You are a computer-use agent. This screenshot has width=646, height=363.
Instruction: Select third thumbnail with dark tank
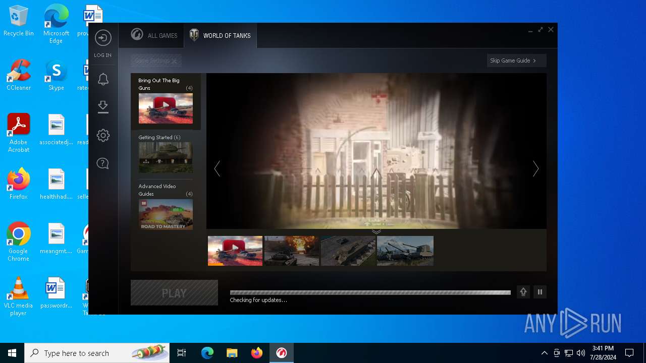[x=348, y=251]
